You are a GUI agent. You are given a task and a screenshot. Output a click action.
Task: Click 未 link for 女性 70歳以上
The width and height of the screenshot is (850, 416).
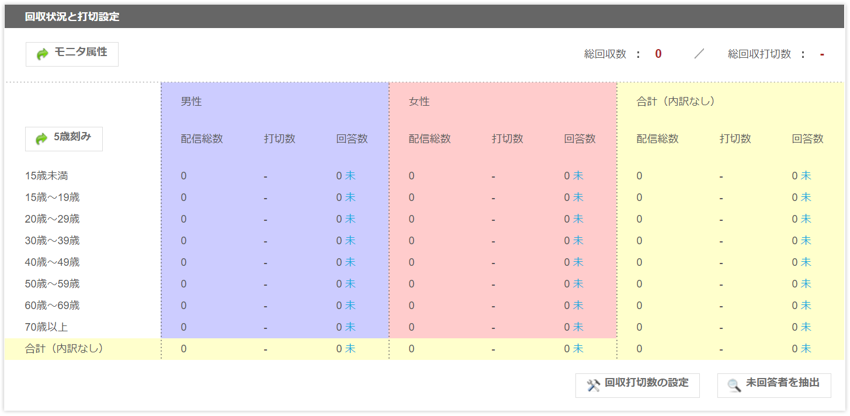tap(578, 327)
